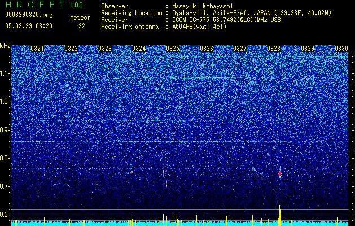Click the Receiving Location label

[x=132, y=13]
